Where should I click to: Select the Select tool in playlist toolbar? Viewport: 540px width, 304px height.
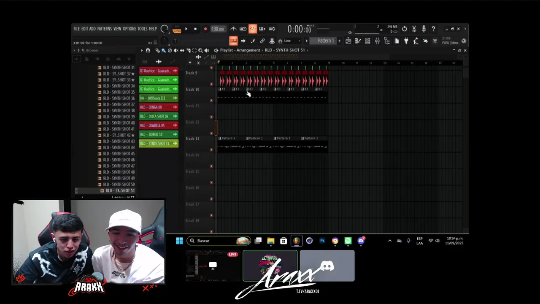(194, 50)
